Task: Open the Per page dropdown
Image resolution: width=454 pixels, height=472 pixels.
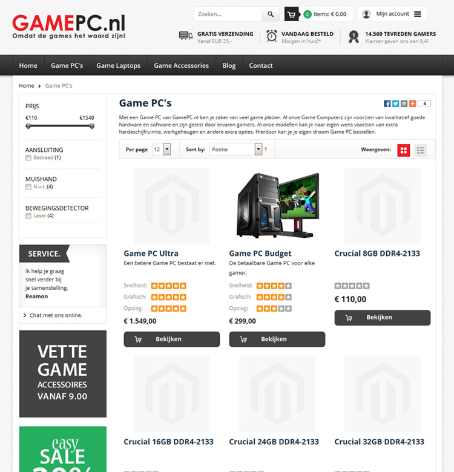Action: (162, 149)
